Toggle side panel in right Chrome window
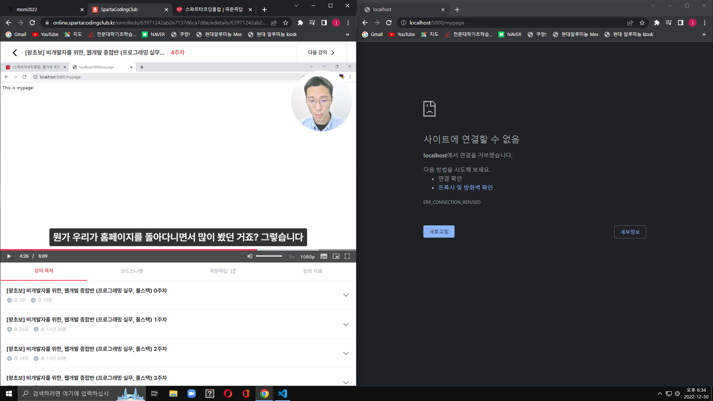 680,23
